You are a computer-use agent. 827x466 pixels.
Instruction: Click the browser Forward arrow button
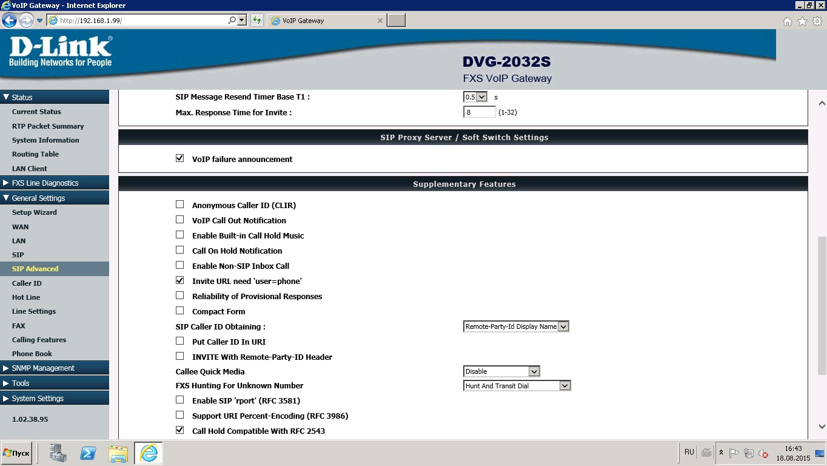point(26,20)
